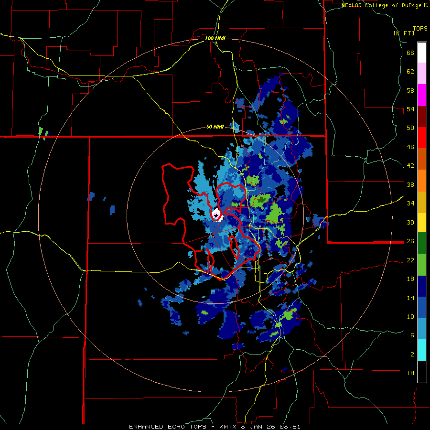Click the "[K FT]" units label
Image resolution: width=430 pixels, height=430 pixels.
pos(404,33)
